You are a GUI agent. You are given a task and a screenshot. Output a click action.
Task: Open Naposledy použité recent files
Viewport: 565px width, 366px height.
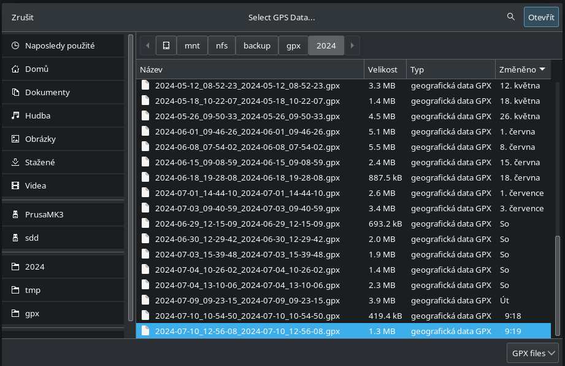point(60,45)
